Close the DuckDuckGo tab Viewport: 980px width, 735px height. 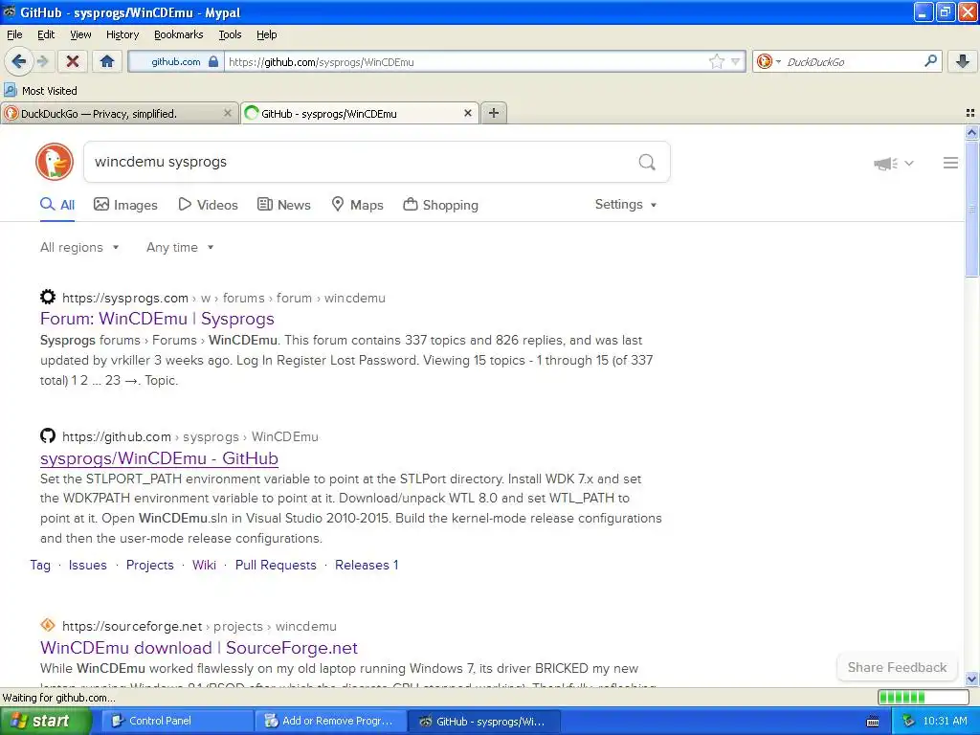[x=228, y=113]
